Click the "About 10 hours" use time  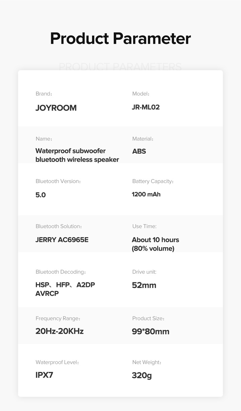click(155, 240)
